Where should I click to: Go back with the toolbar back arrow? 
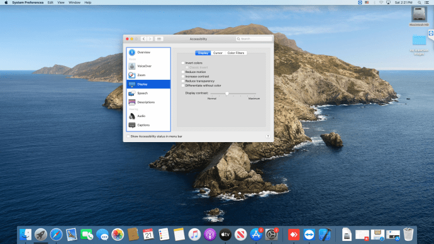(143, 39)
